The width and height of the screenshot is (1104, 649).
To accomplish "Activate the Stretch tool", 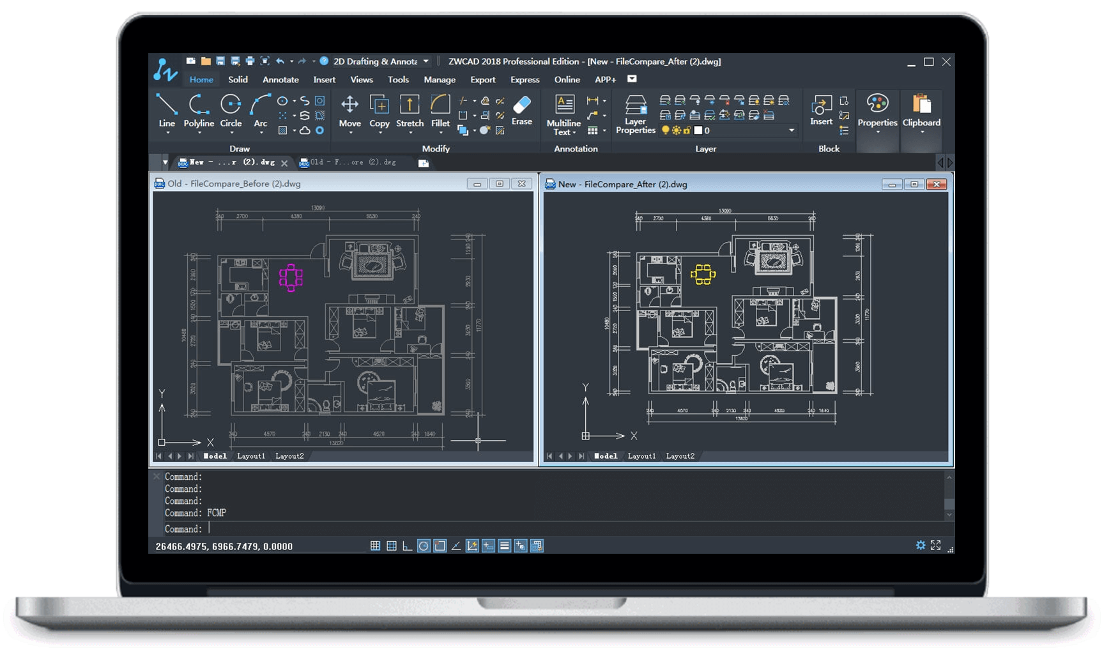I will [x=410, y=110].
